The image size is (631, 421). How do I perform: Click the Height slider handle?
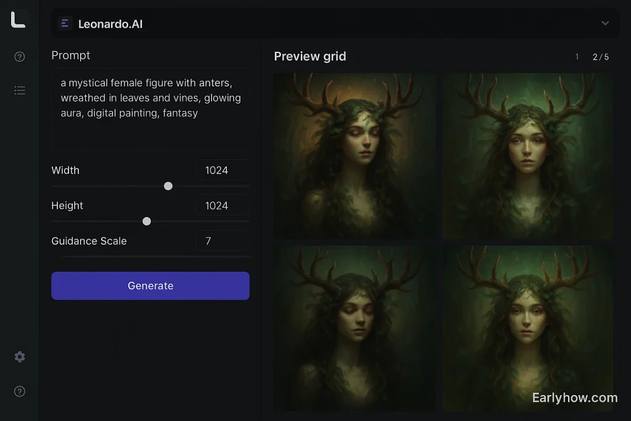tap(147, 221)
